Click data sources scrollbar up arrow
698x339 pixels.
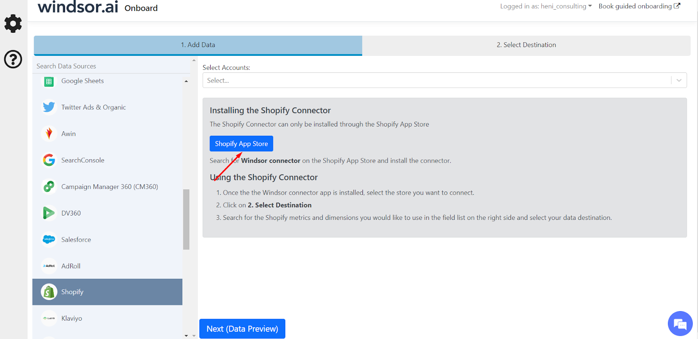[x=186, y=81]
